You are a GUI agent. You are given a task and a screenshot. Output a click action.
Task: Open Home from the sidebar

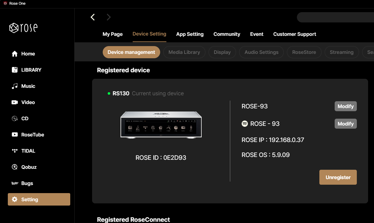28,54
